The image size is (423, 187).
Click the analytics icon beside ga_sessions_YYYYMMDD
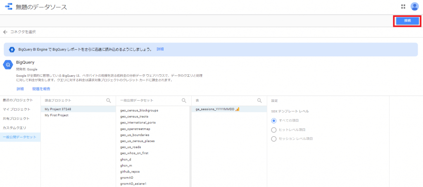click(x=238, y=109)
